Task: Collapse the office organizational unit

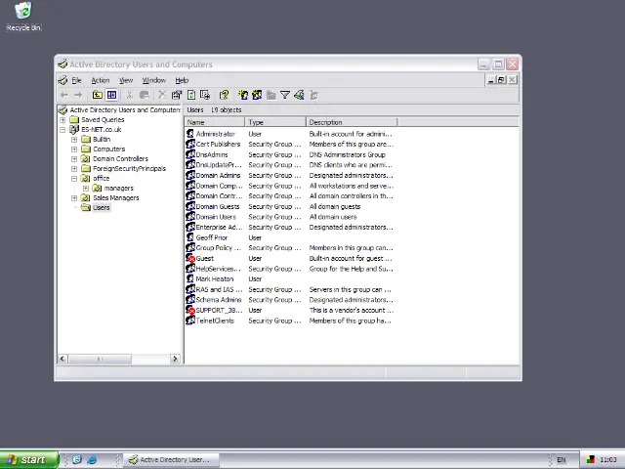Action: click(x=74, y=178)
